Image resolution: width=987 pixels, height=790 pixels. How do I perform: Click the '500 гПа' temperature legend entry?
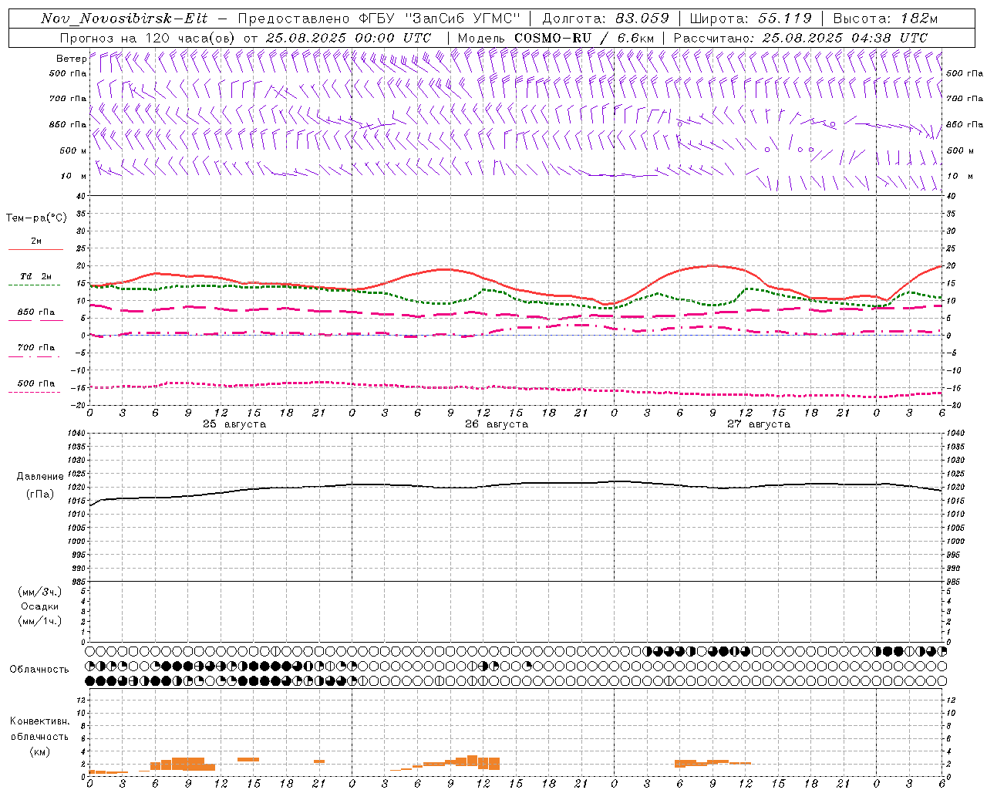[35, 383]
